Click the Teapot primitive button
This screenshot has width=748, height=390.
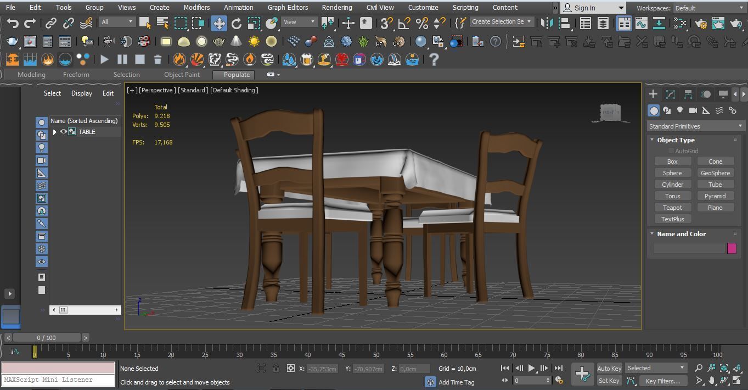pyautogui.click(x=672, y=208)
